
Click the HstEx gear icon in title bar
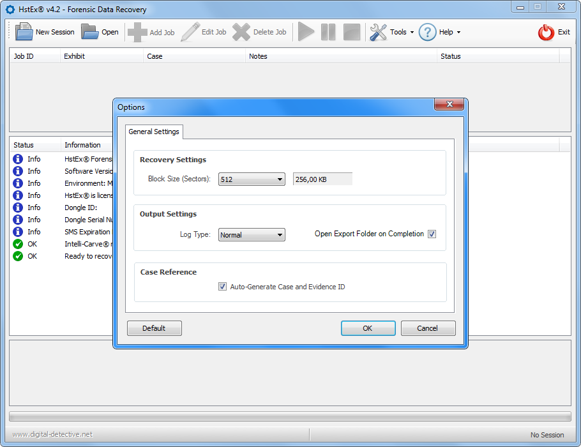pyautogui.click(x=10, y=10)
